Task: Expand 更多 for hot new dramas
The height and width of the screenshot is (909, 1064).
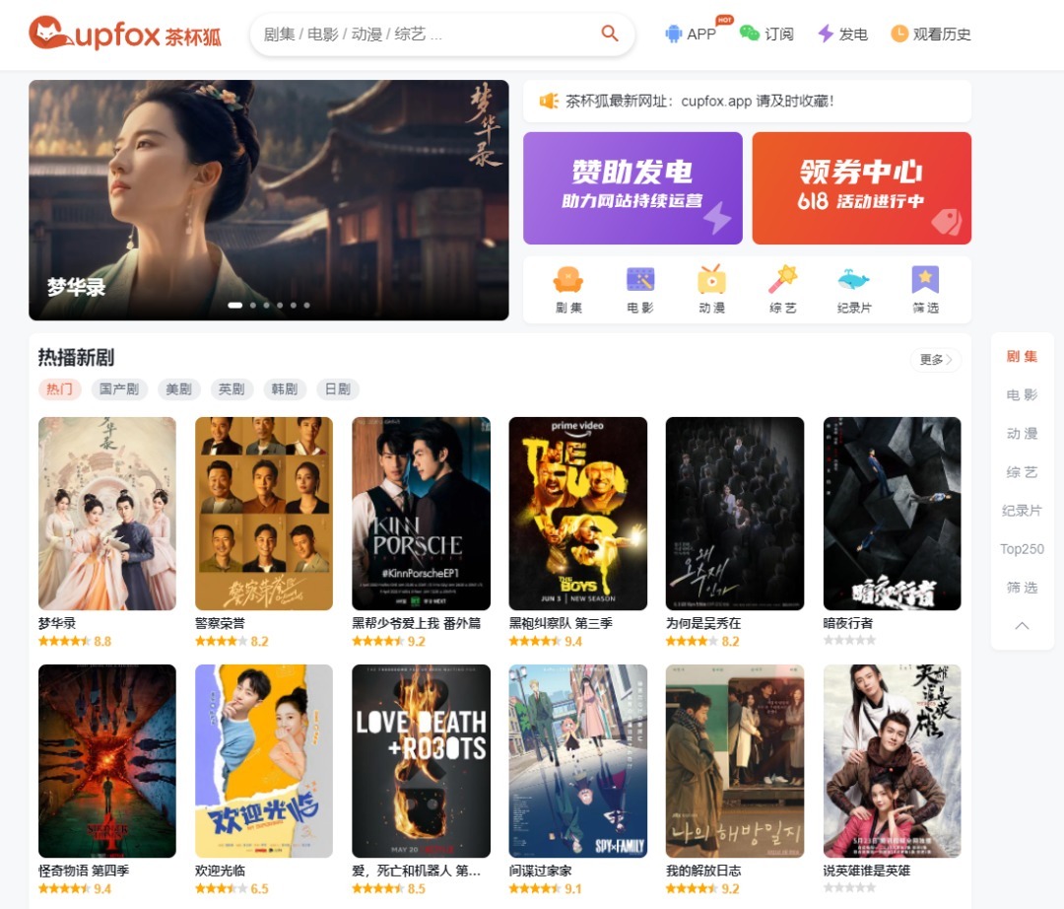Action: tap(935, 359)
